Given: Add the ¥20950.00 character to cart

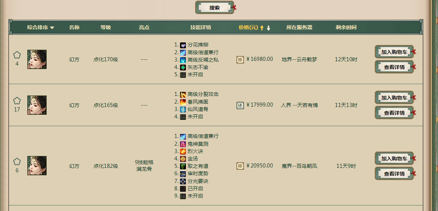Looking at the screenshot, I should pyautogui.click(x=394, y=159).
